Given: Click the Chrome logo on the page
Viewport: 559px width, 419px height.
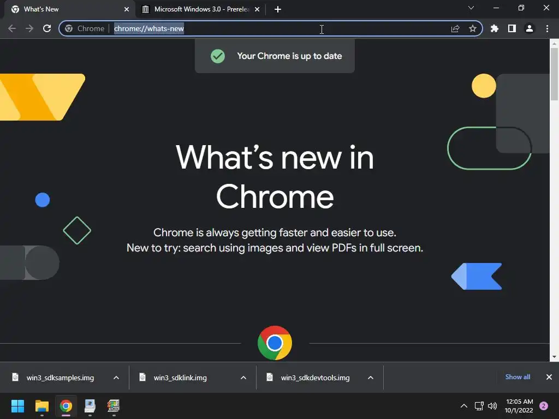Looking at the screenshot, I should [x=275, y=343].
